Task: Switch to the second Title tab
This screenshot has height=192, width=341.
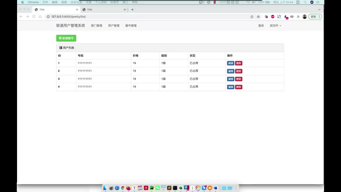Action: [x=104, y=10]
